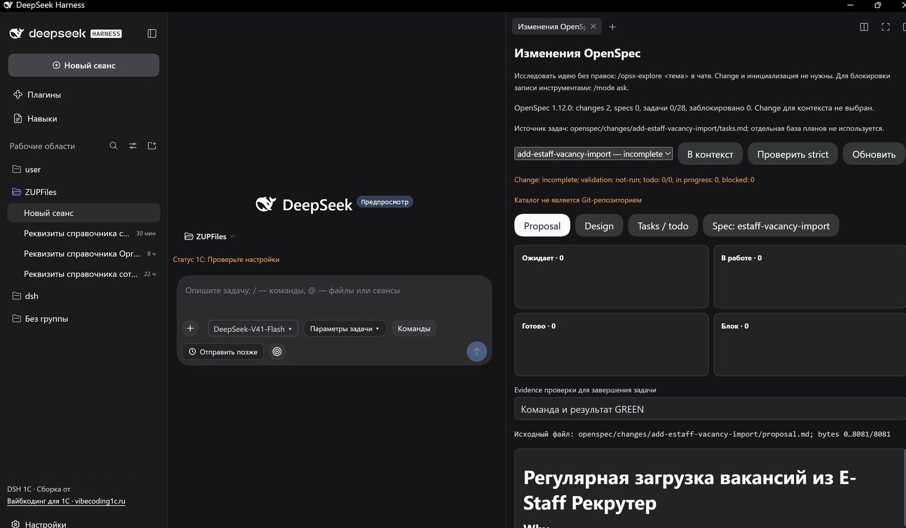The height and width of the screenshot is (528, 906).
Task: Click В контекст button
Action: [710, 154]
